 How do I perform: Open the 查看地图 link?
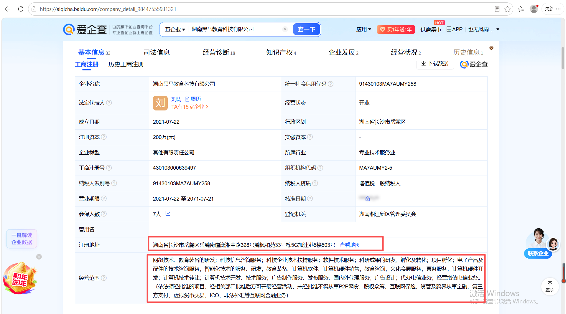pos(350,245)
